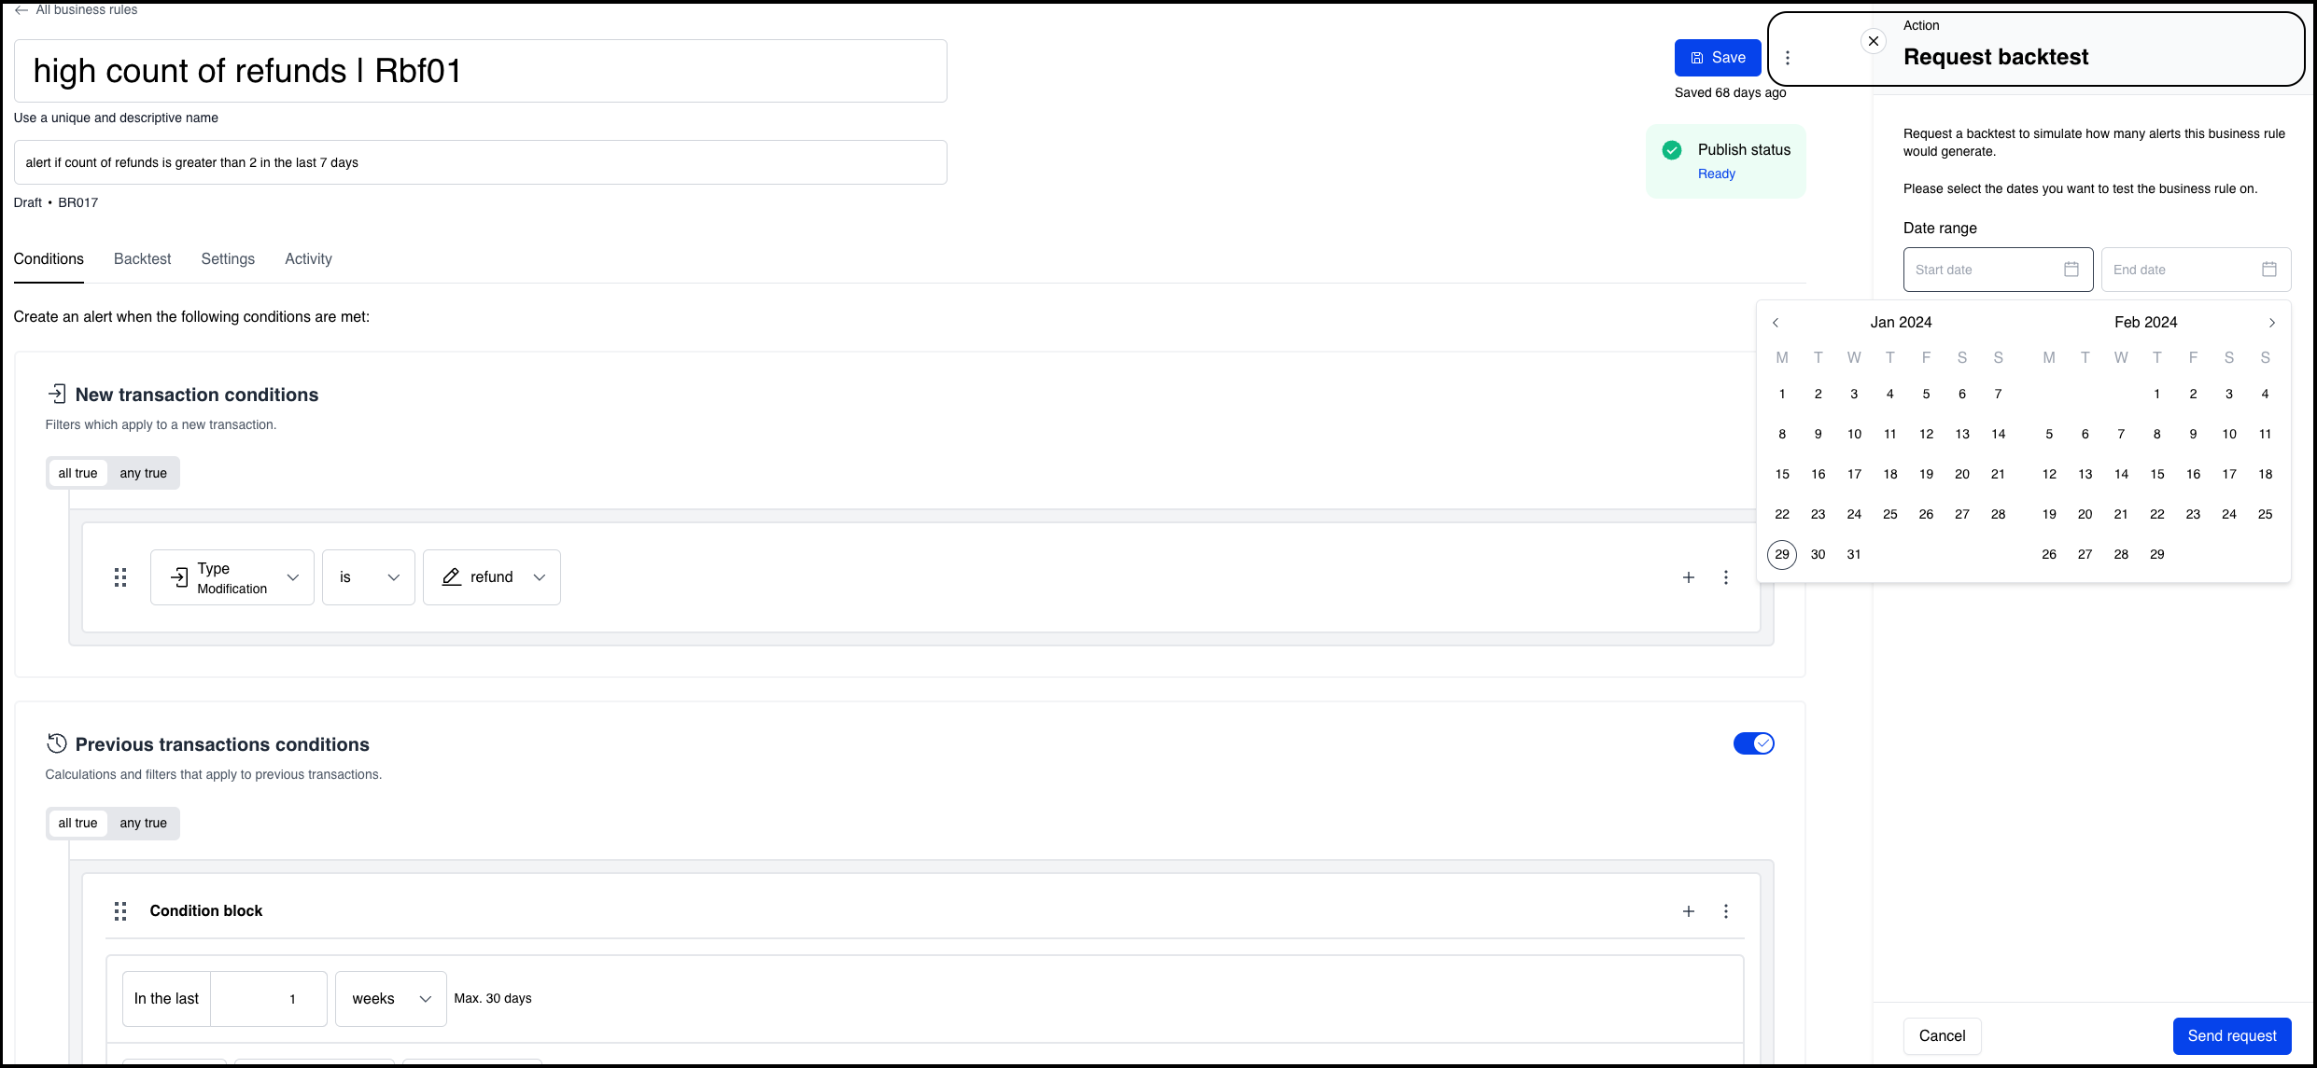The height and width of the screenshot is (1068, 2317).
Task: Open Condition block three-dot options menu
Action: coord(1725,911)
